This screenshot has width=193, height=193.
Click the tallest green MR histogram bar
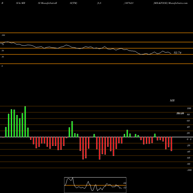pos(25,122)
